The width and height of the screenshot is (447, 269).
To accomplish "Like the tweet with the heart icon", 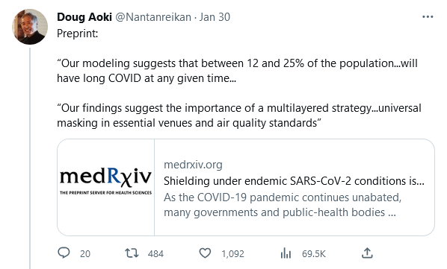I will click(x=205, y=253).
